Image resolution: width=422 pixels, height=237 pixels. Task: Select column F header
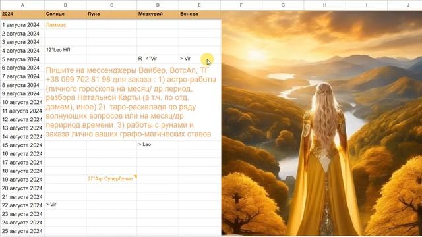click(241, 5)
